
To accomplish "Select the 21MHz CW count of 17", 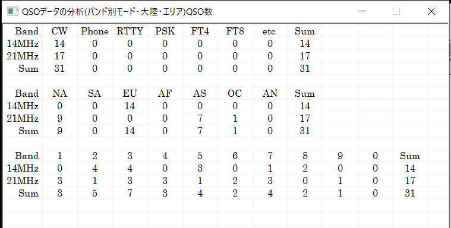I will [60, 56].
